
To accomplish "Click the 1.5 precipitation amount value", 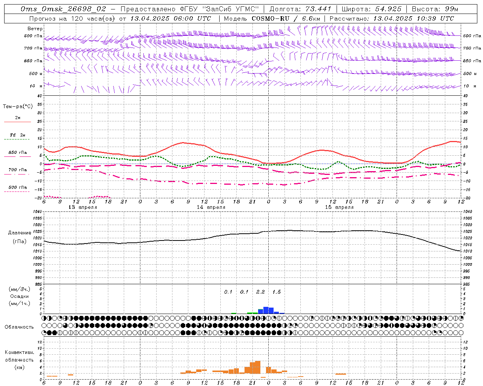I will click(277, 292).
